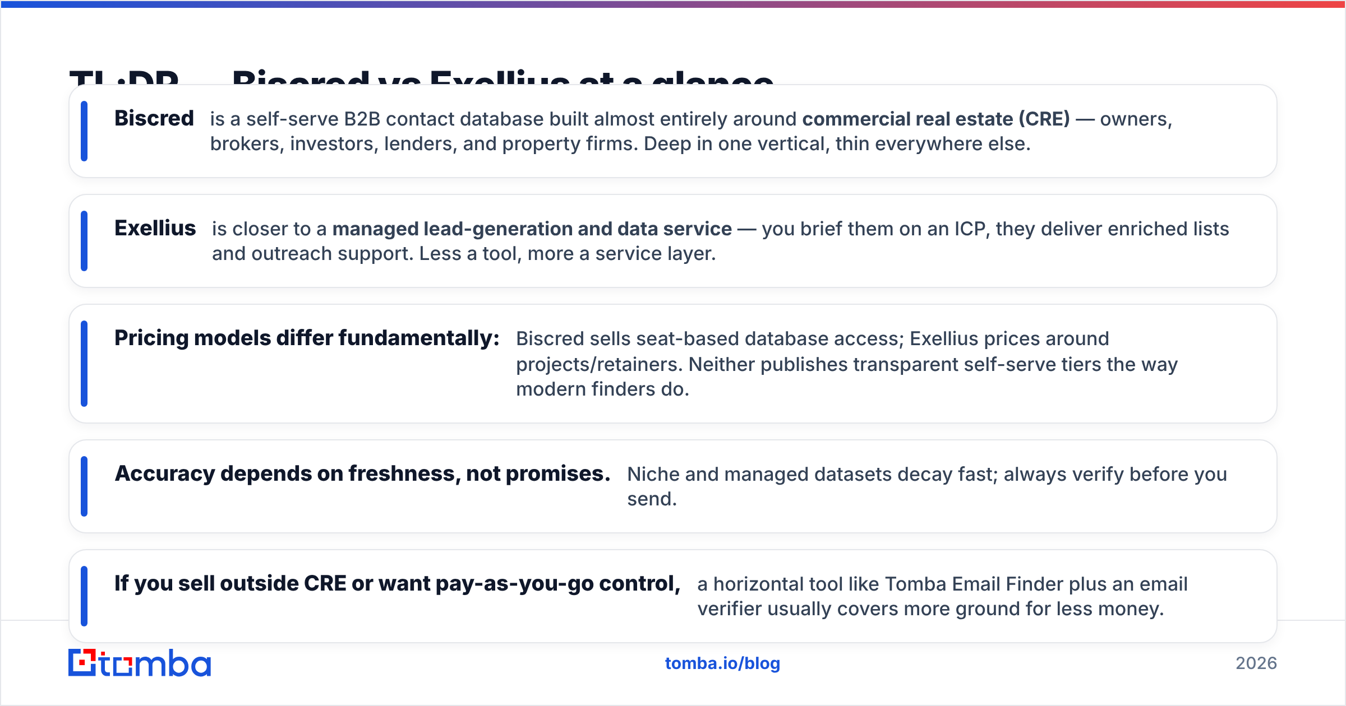Image resolution: width=1346 pixels, height=706 pixels.
Task: Click the Tomba logo icon
Action: click(82, 662)
